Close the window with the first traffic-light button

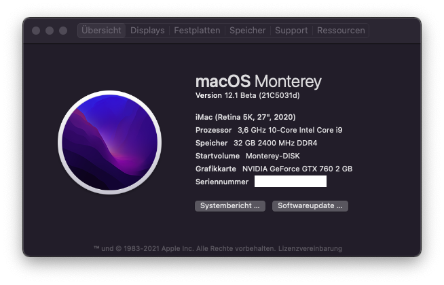[x=36, y=31]
